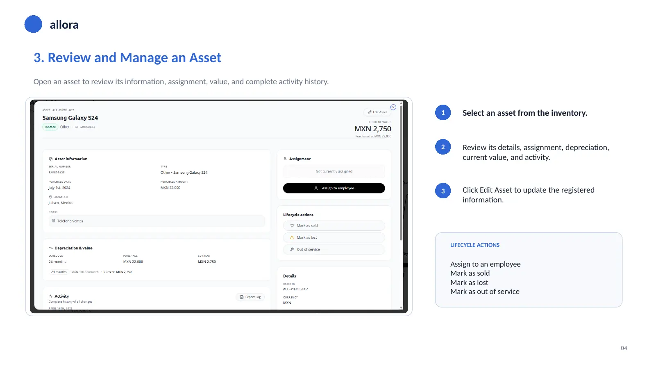Click the '3. Review and Manage an Asset' heading
This screenshot has width=656, height=368.
(127, 58)
